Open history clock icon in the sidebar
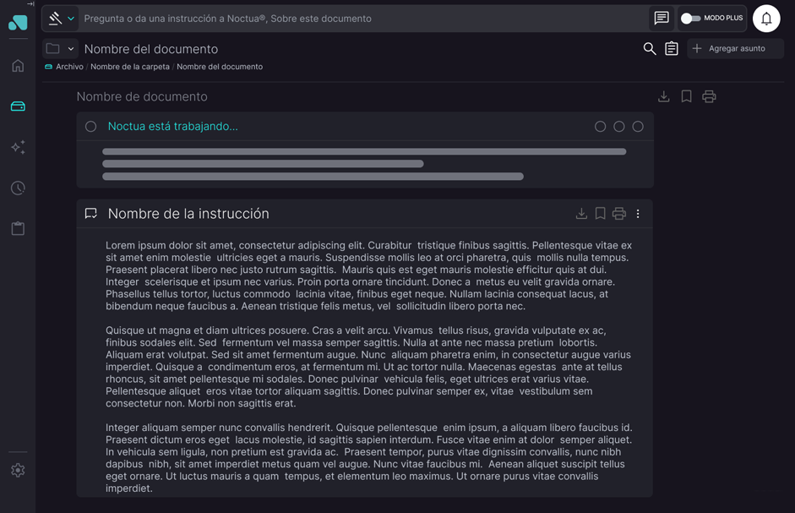The width and height of the screenshot is (795, 513). pos(18,188)
